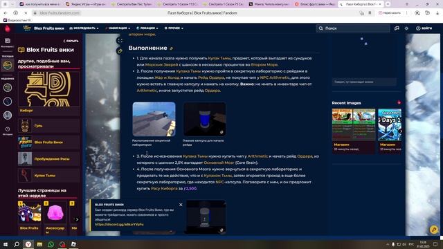Switch to the Манга browser tab
This screenshot has width=443, height=249.
click(269, 4)
